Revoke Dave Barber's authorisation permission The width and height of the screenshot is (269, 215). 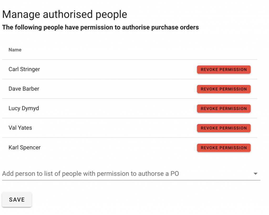pyautogui.click(x=224, y=89)
